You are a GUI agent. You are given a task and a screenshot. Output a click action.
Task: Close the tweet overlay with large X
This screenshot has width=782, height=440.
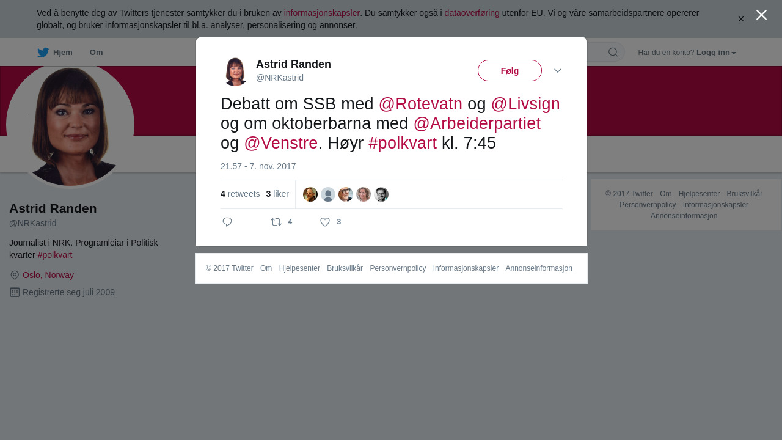point(761,15)
